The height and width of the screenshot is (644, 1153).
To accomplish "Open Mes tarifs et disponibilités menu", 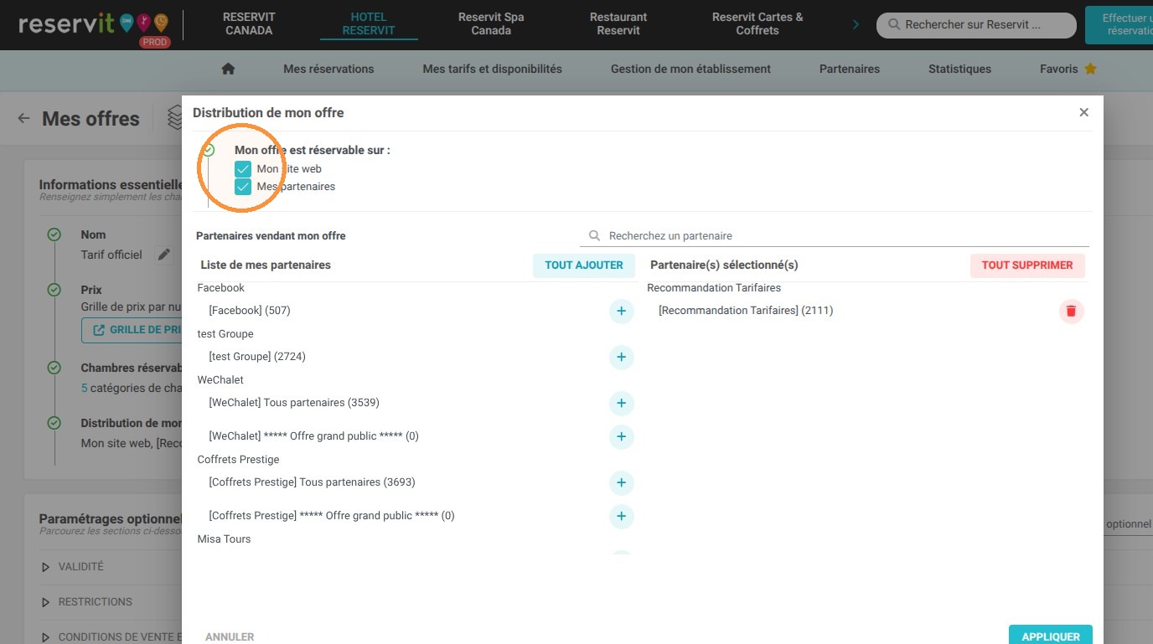I will [x=492, y=69].
